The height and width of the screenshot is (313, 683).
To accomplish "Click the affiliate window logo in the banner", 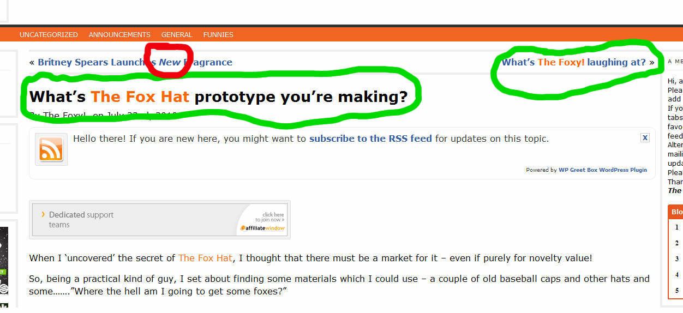I will pyautogui.click(x=262, y=228).
